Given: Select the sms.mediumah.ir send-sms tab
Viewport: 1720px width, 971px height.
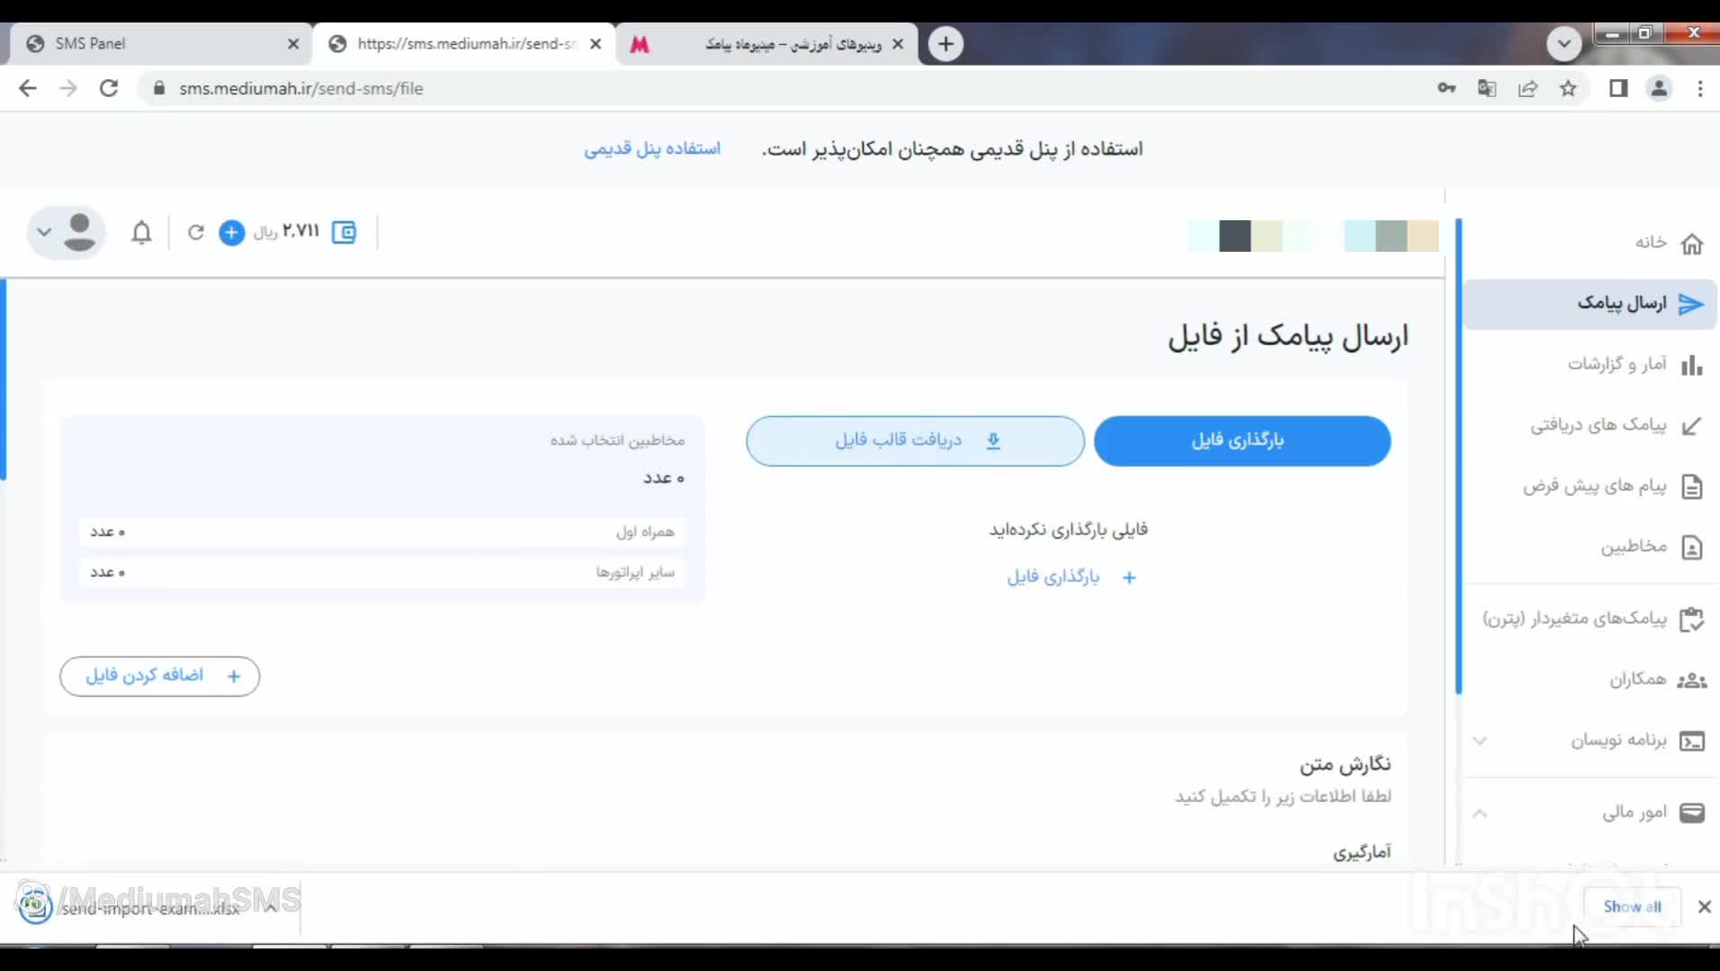Looking at the screenshot, I should [464, 43].
